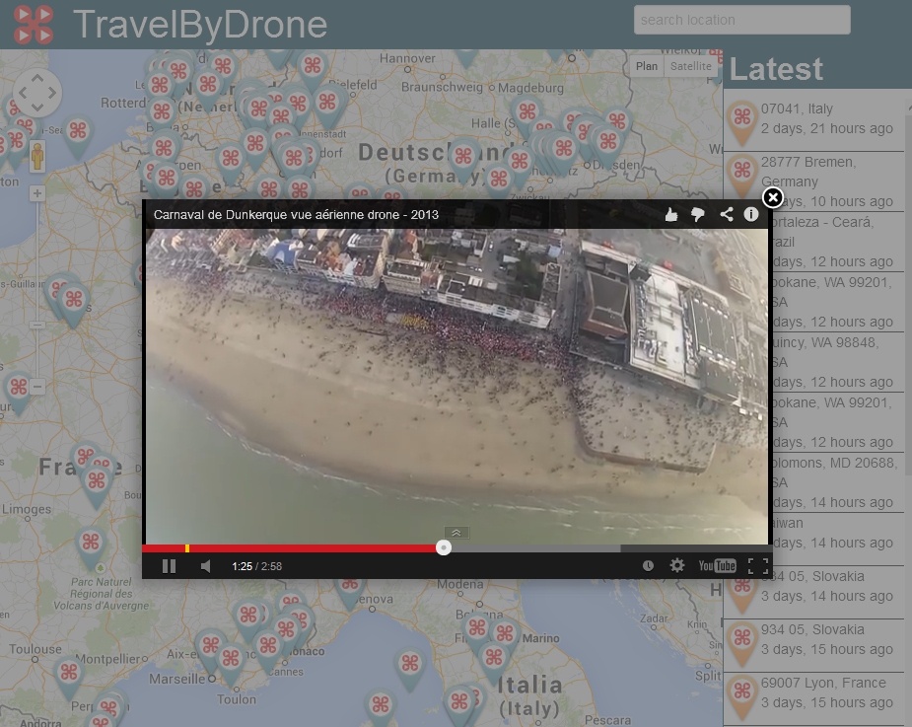Click the pin icon beside 934 05, Slovakia 15 hours

click(x=742, y=642)
